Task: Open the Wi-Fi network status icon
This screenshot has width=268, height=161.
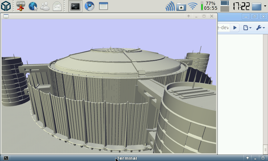Action: (x=193, y=6)
